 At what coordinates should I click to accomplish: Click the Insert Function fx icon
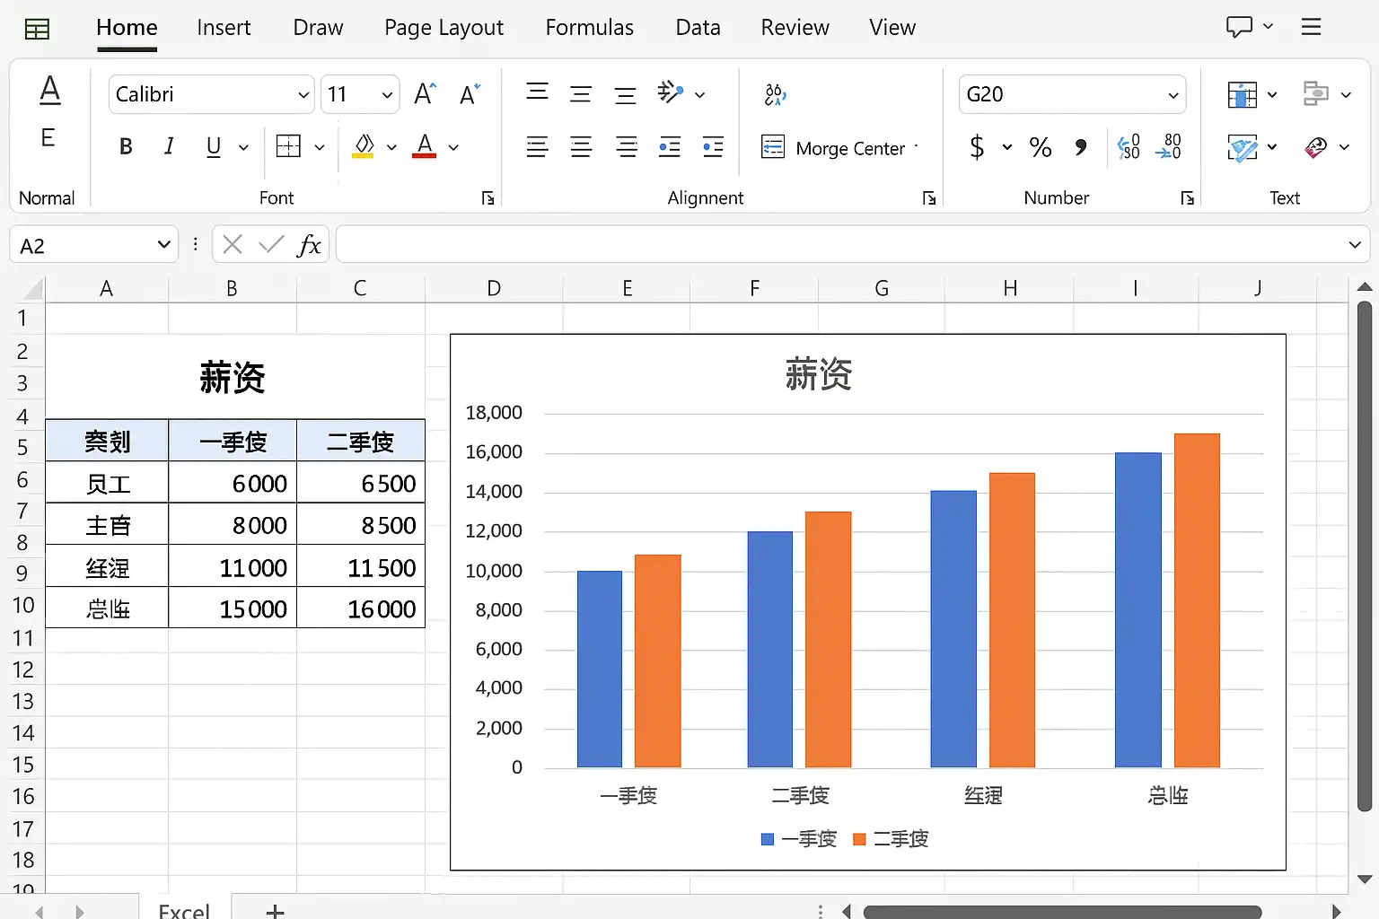pyautogui.click(x=309, y=245)
